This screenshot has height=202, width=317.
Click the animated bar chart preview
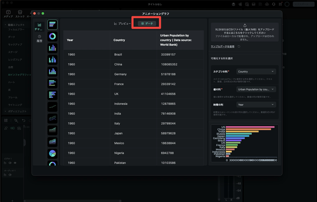pos(245,144)
